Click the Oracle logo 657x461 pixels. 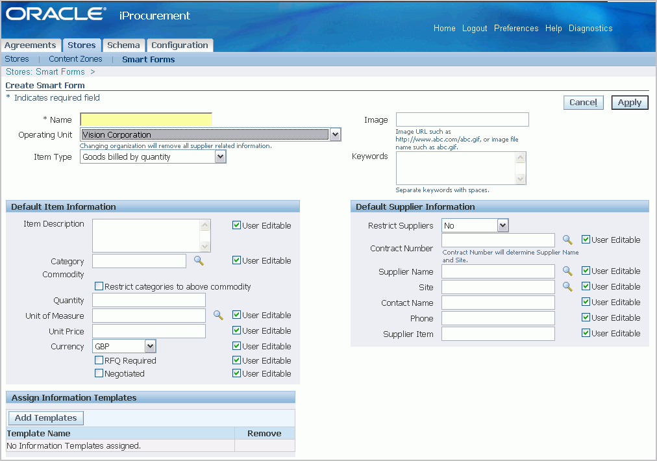(x=56, y=14)
